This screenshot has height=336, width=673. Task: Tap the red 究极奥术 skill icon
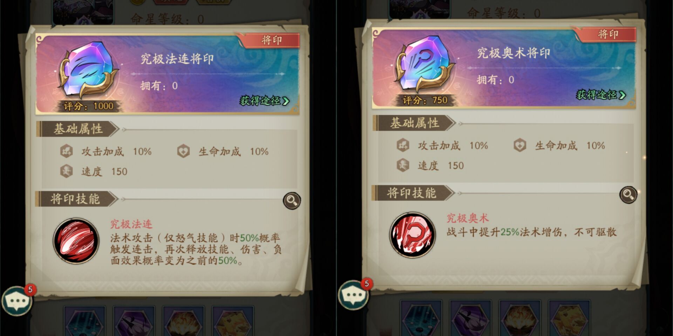point(413,235)
